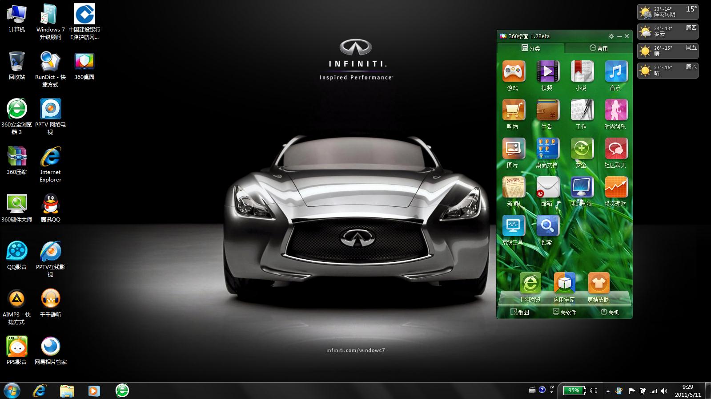711x399 pixels.
Task: Open 360桌面 settings gear
Action: tap(611, 36)
